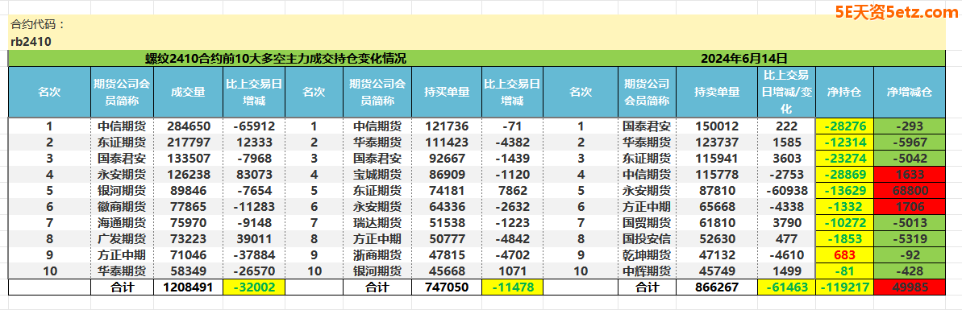Select the 成交量 column header
The image size is (962, 310).
click(188, 92)
